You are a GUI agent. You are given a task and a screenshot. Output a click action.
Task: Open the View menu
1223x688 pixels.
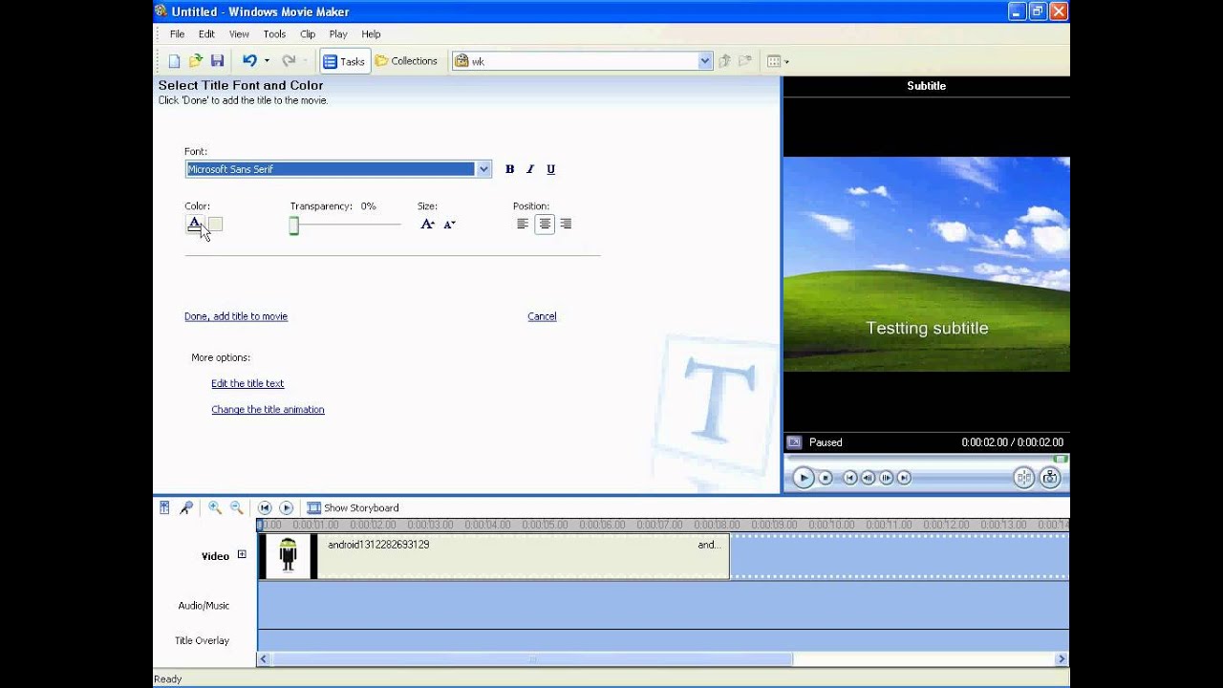pyautogui.click(x=239, y=33)
